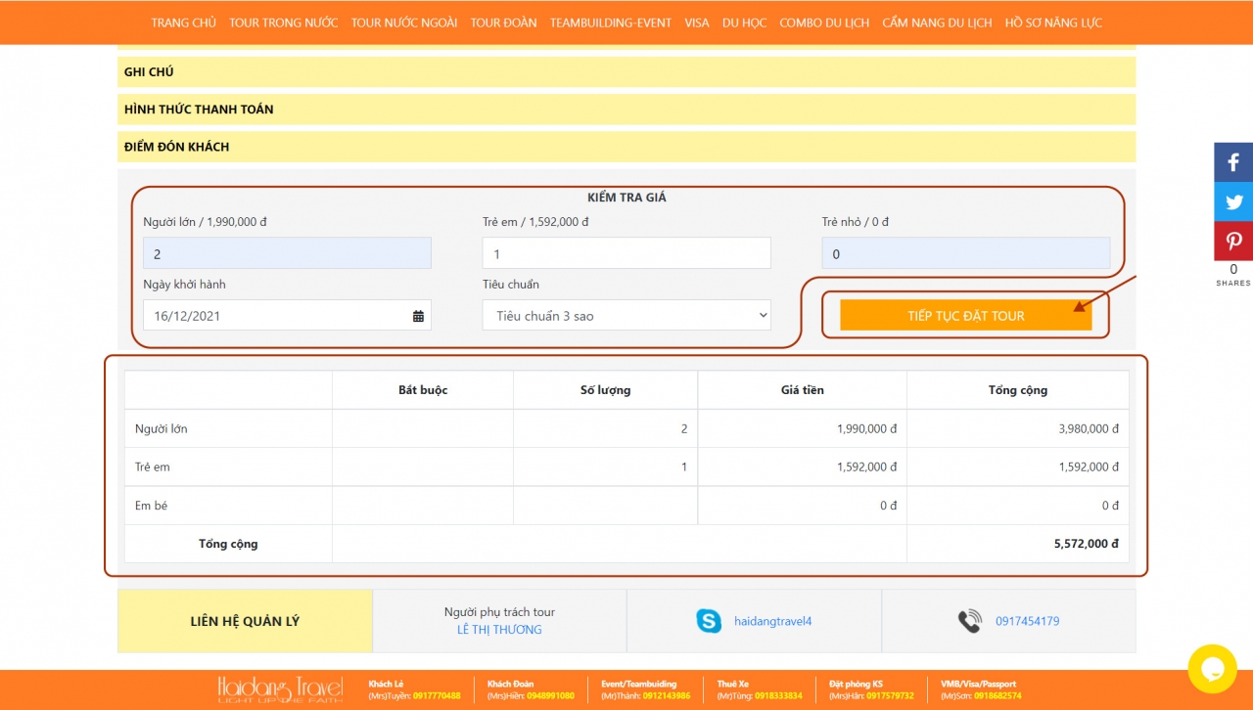This screenshot has height=710, width=1253.
Task: Click the Số lượng column header
Action: (605, 390)
